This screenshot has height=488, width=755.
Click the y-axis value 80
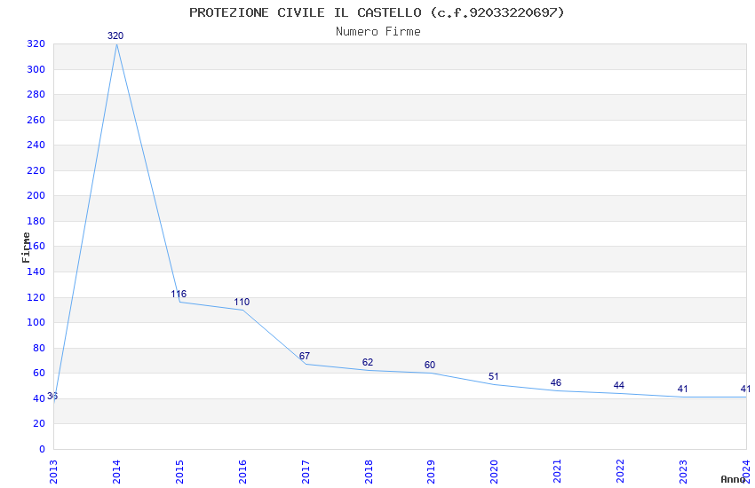click(x=39, y=348)
